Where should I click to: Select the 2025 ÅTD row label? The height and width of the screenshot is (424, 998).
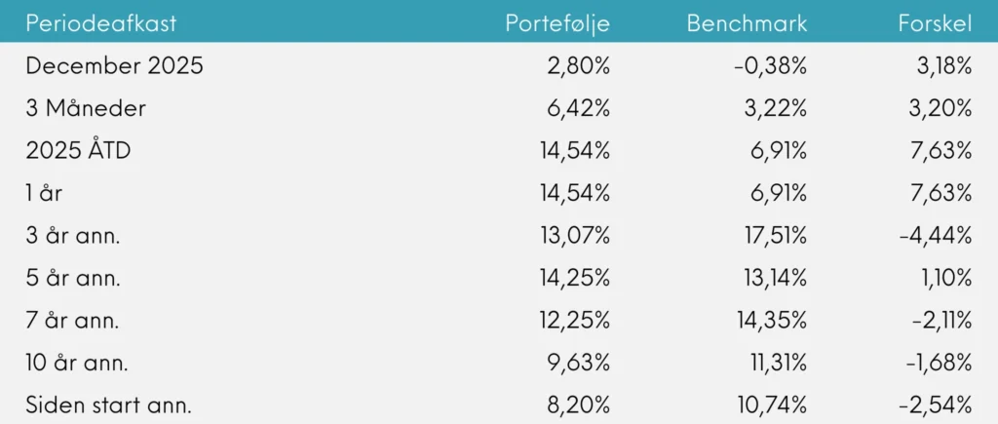(x=81, y=150)
